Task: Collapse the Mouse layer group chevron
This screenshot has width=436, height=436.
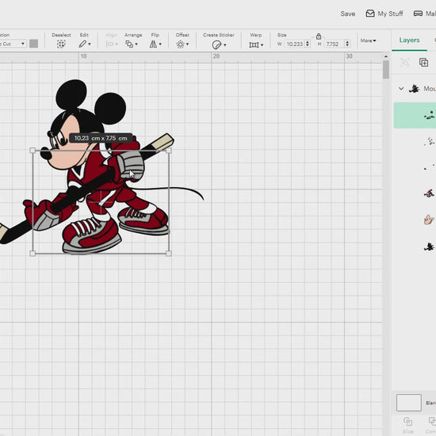Action: click(x=401, y=89)
